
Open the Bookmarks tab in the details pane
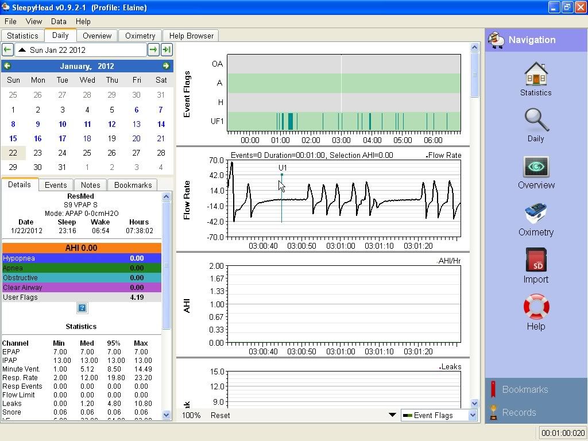point(133,185)
